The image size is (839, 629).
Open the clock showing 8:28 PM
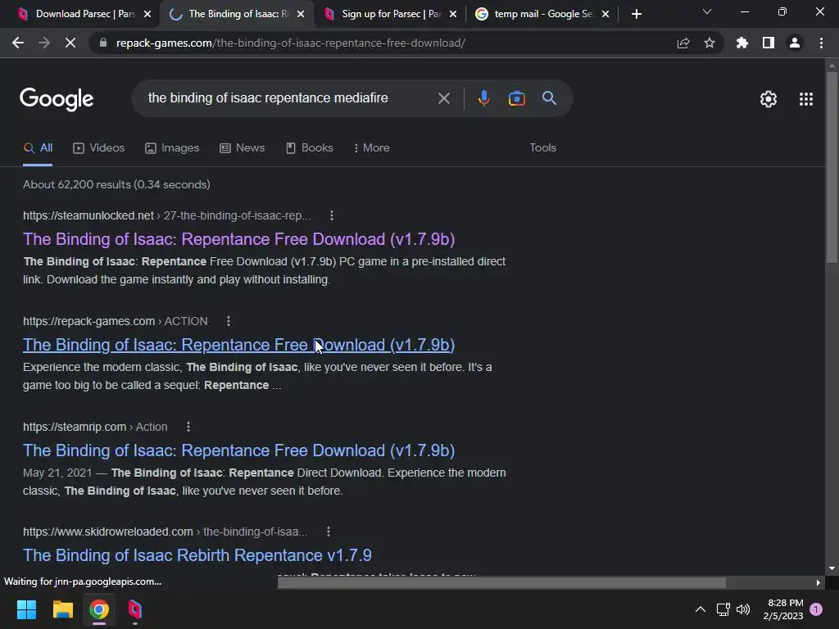[x=783, y=609]
